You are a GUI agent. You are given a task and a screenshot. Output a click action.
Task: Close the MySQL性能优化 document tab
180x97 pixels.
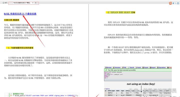(x=33, y=3)
